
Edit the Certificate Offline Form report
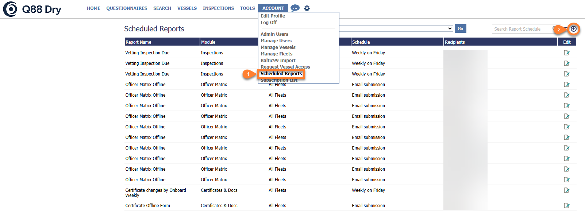tap(567, 206)
